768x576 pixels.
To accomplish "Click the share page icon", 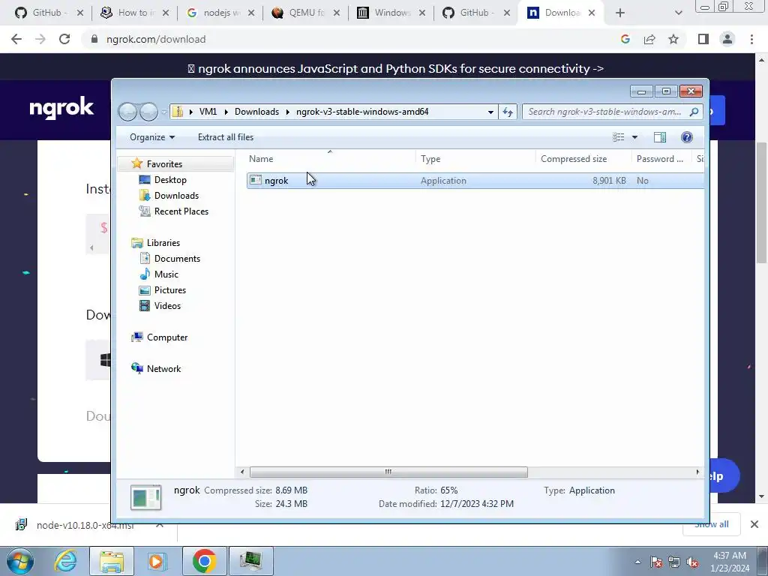I will (649, 39).
